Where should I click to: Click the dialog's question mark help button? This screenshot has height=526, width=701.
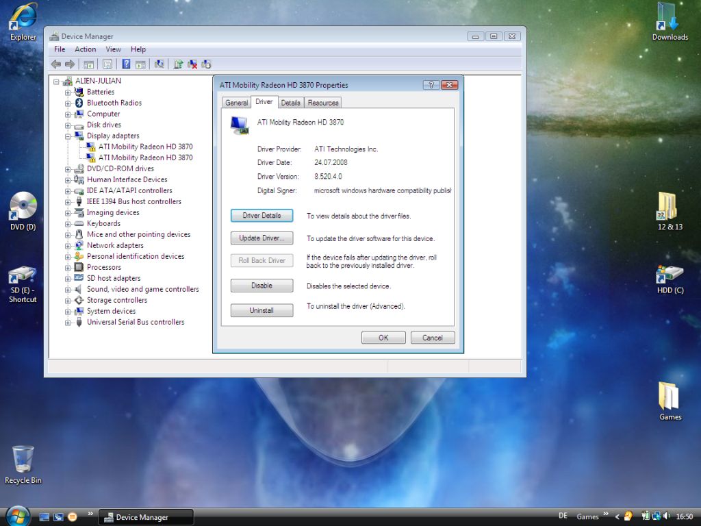[x=431, y=85]
